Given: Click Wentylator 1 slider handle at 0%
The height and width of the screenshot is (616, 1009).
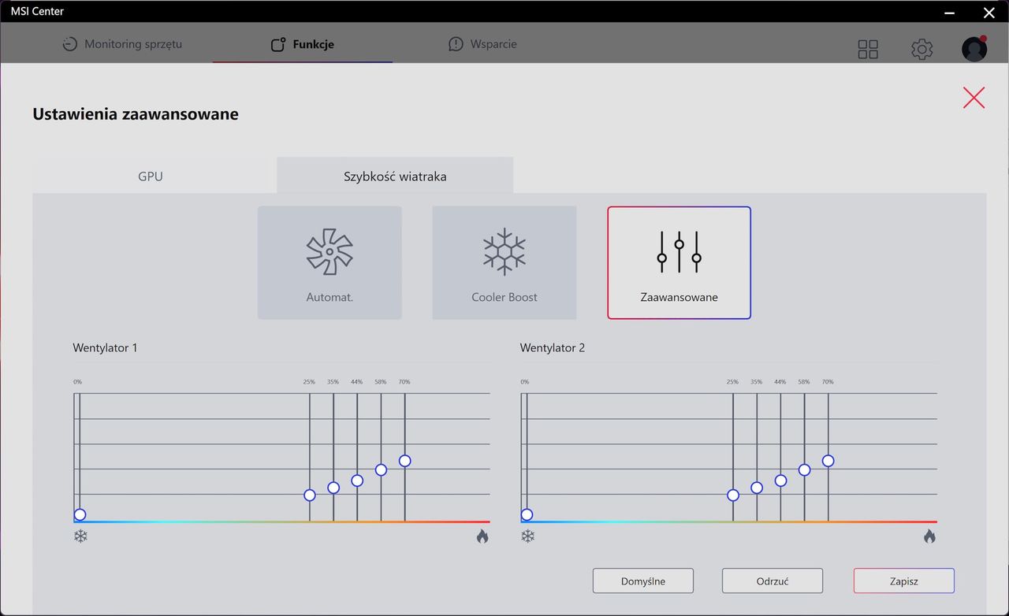Looking at the screenshot, I should point(80,515).
